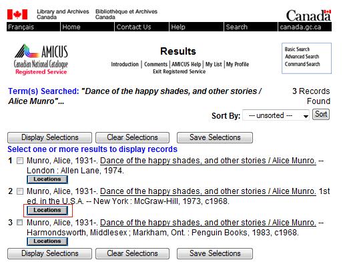Screen dimensions: 345x272
Task: Open the Comments link
Action: [155, 64]
